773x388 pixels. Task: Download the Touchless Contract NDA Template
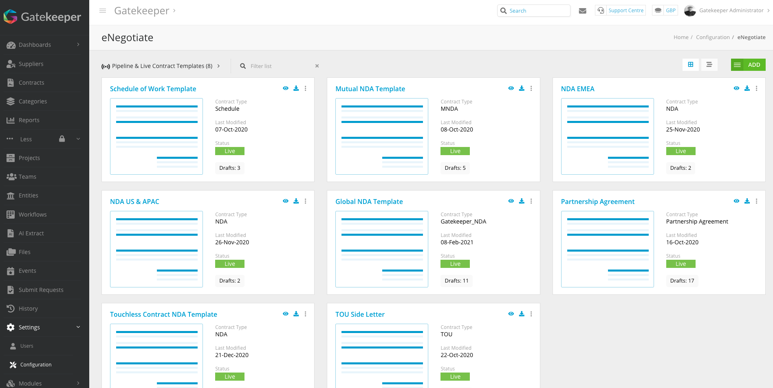pyautogui.click(x=296, y=314)
